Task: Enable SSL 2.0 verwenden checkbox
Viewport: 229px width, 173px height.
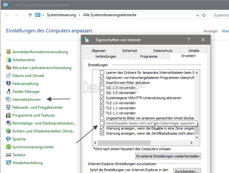Action: pos(102,88)
